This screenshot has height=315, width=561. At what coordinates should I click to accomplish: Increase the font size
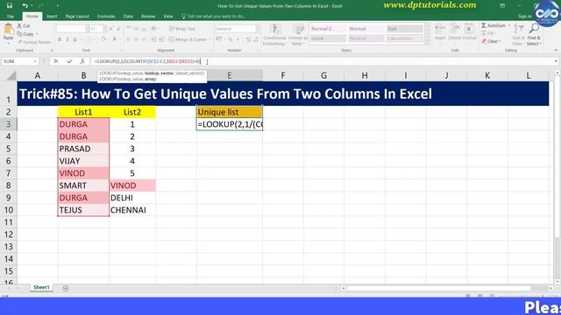tap(111, 29)
